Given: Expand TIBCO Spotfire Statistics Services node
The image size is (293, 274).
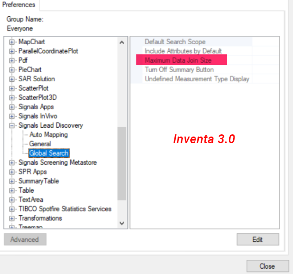Looking at the screenshot, I should pyautogui.click(x=12, y=209).
